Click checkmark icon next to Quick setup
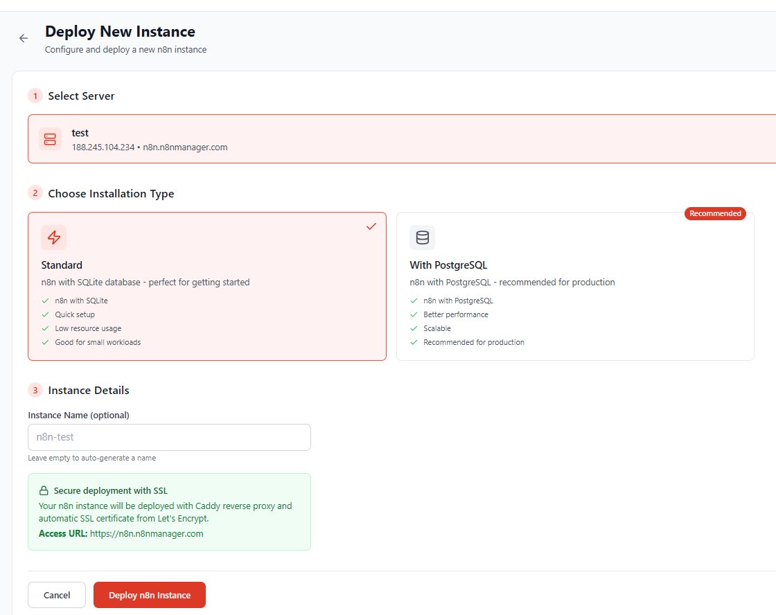Screen dimensions: 776x615 click(x=45, y=314)
